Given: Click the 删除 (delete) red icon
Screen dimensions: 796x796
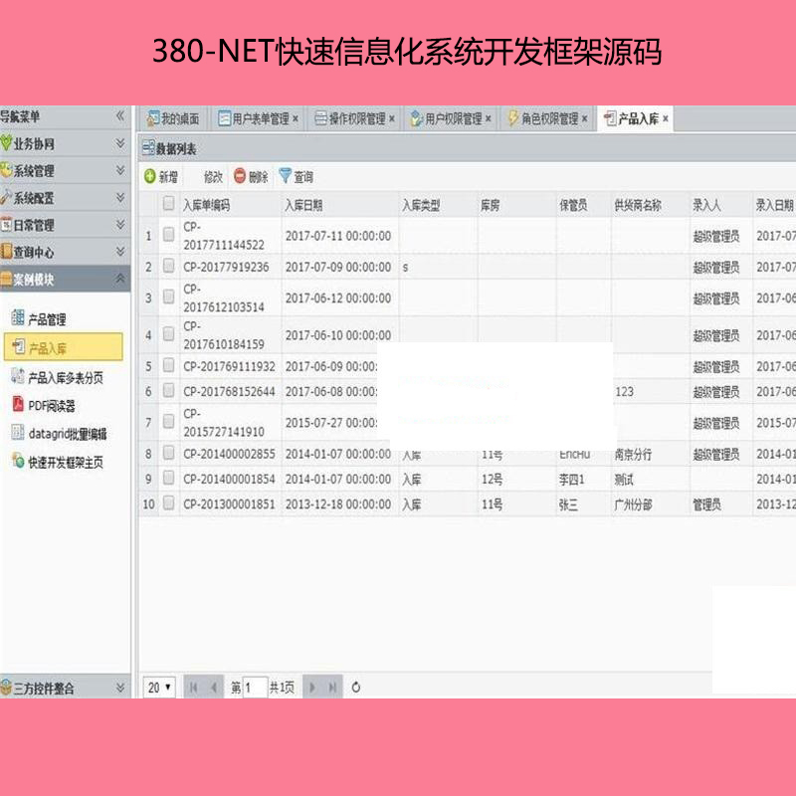Looking at the screenshot, I should (240, 176).
